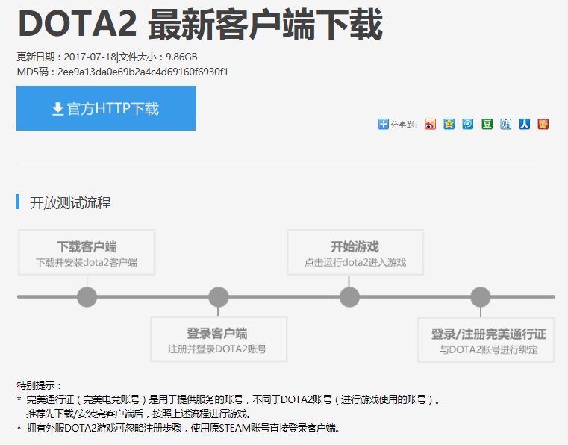The image size is (568, 445).
Task: Click the 分享到 label
Action: click(x=404, y=125)
